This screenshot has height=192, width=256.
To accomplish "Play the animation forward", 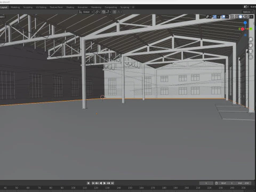I will pos(105,183).
